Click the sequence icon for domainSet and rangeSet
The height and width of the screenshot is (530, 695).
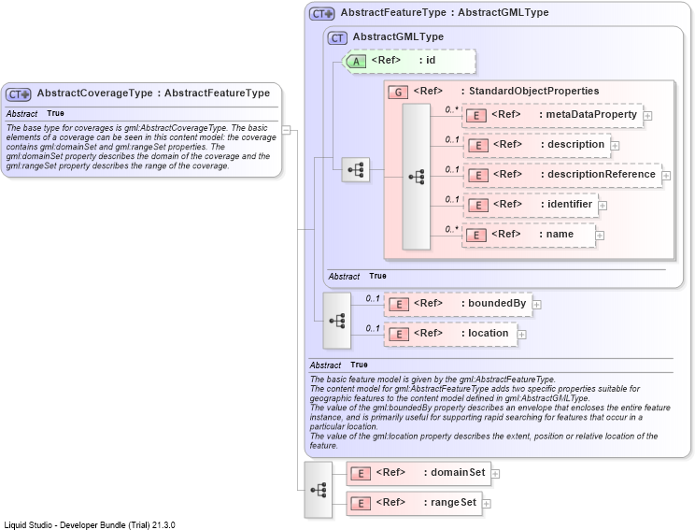tap(319, 490)
